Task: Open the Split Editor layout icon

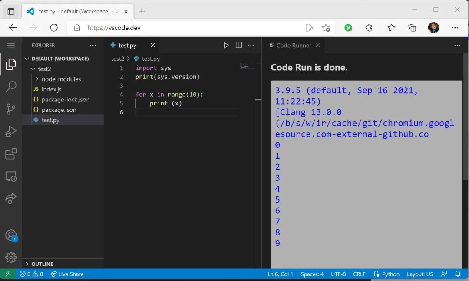Action: pyautogui.click(x=238, y=45)
